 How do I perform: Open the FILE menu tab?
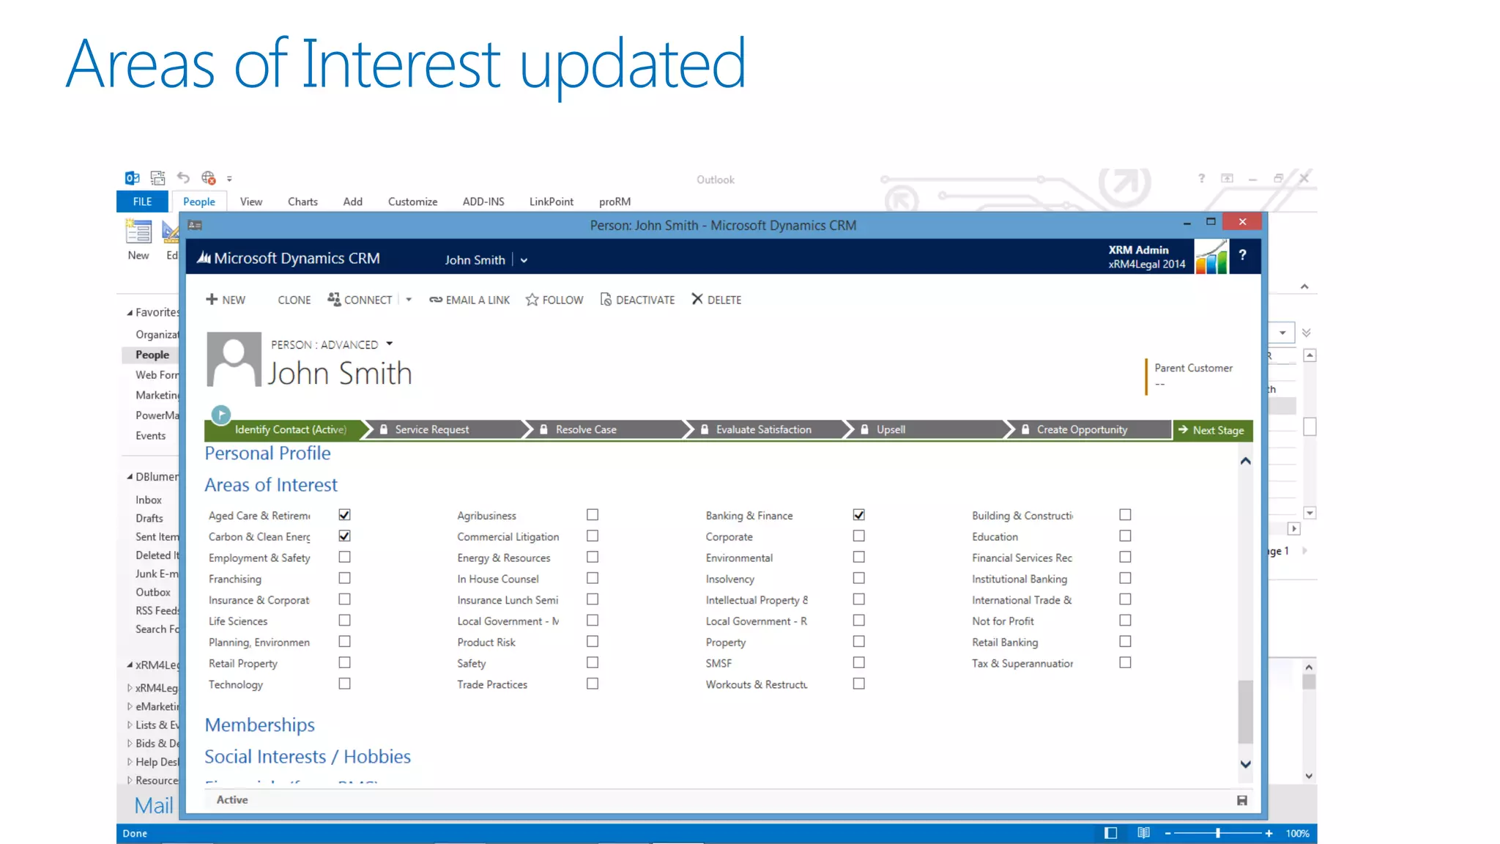point(142,201)
